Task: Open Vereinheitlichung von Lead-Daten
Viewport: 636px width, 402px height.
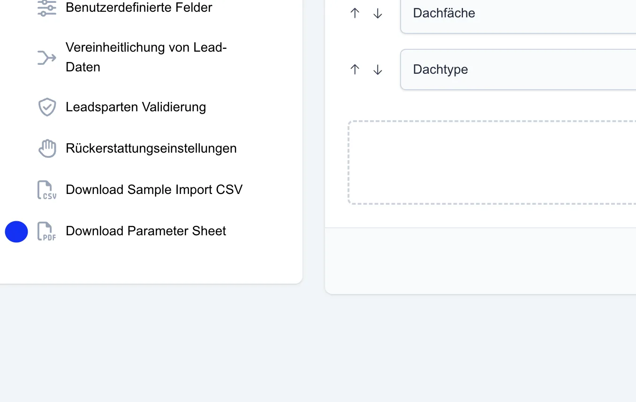Action: tap(146, 57)
